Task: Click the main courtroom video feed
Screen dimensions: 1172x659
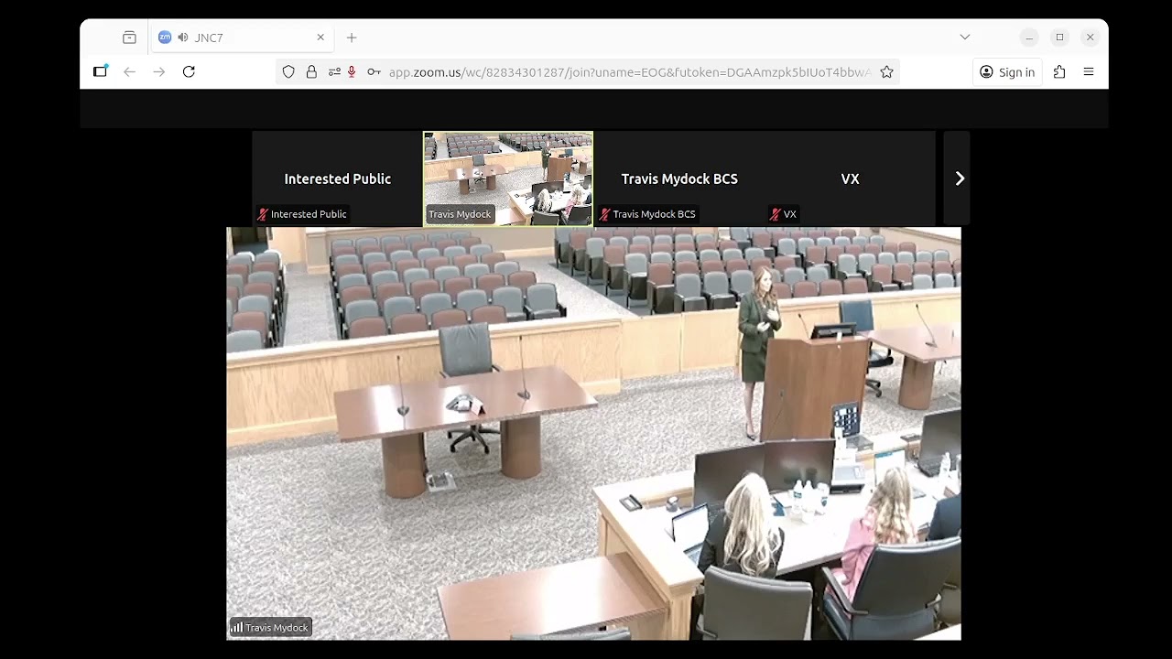Action: pos(593,433)
